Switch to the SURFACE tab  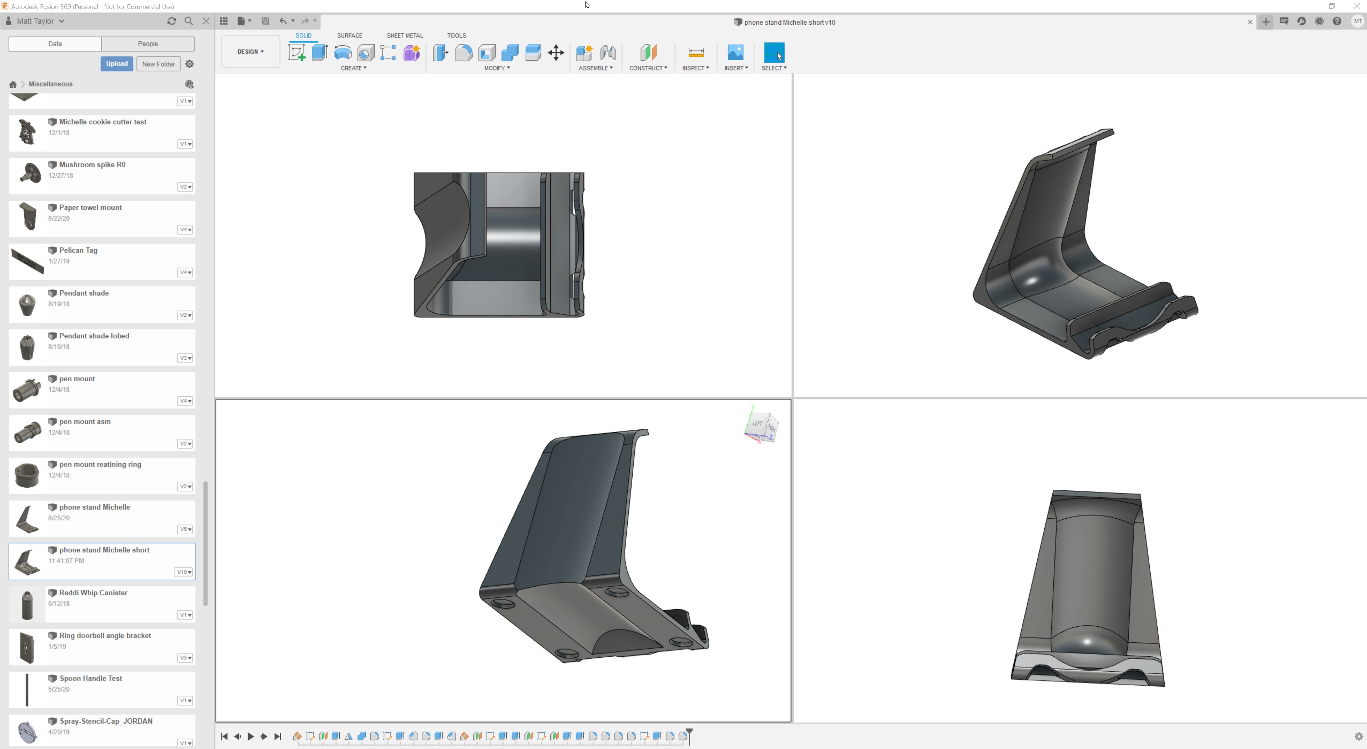pyautogui.click(x=349, y=36)
